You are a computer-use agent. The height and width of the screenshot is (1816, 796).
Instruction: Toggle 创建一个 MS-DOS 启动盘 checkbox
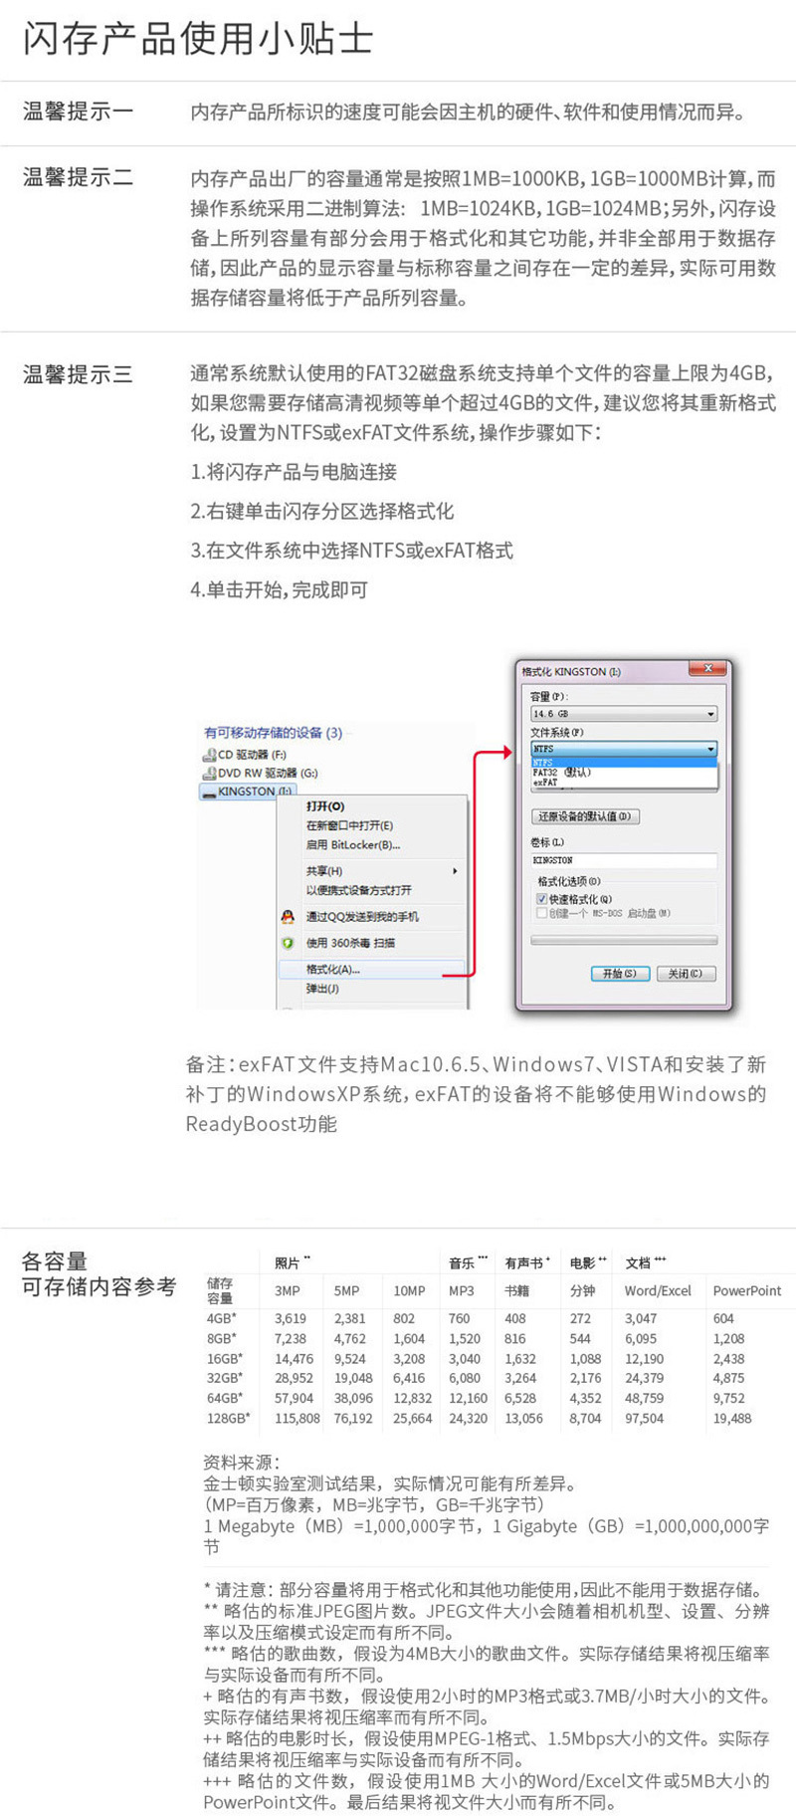[542, 912]
